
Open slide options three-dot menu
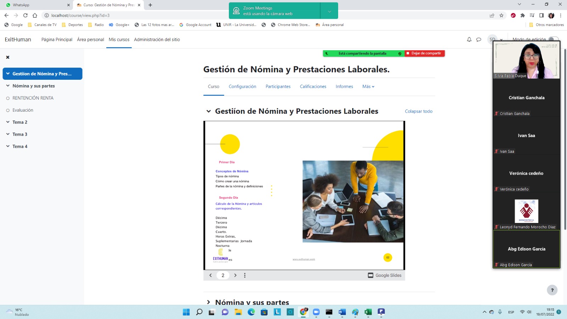245,275
